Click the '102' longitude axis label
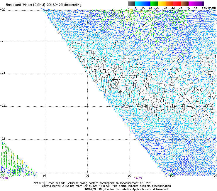This screenshot has height=191, width=217. (x=172, y=176)
